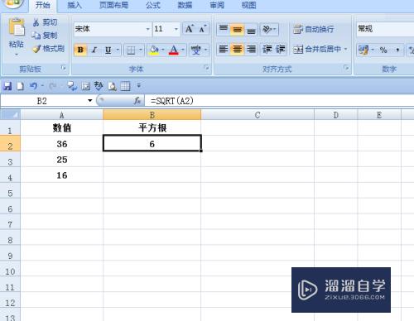
Task: Toggle Bold formatting
Action: 80,50
